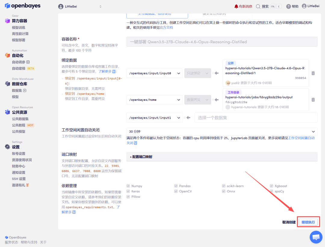The height and width of the screenshot is (247, 325).
Task: Toggle the Pandas checkbox
Action: click(176, 186)
